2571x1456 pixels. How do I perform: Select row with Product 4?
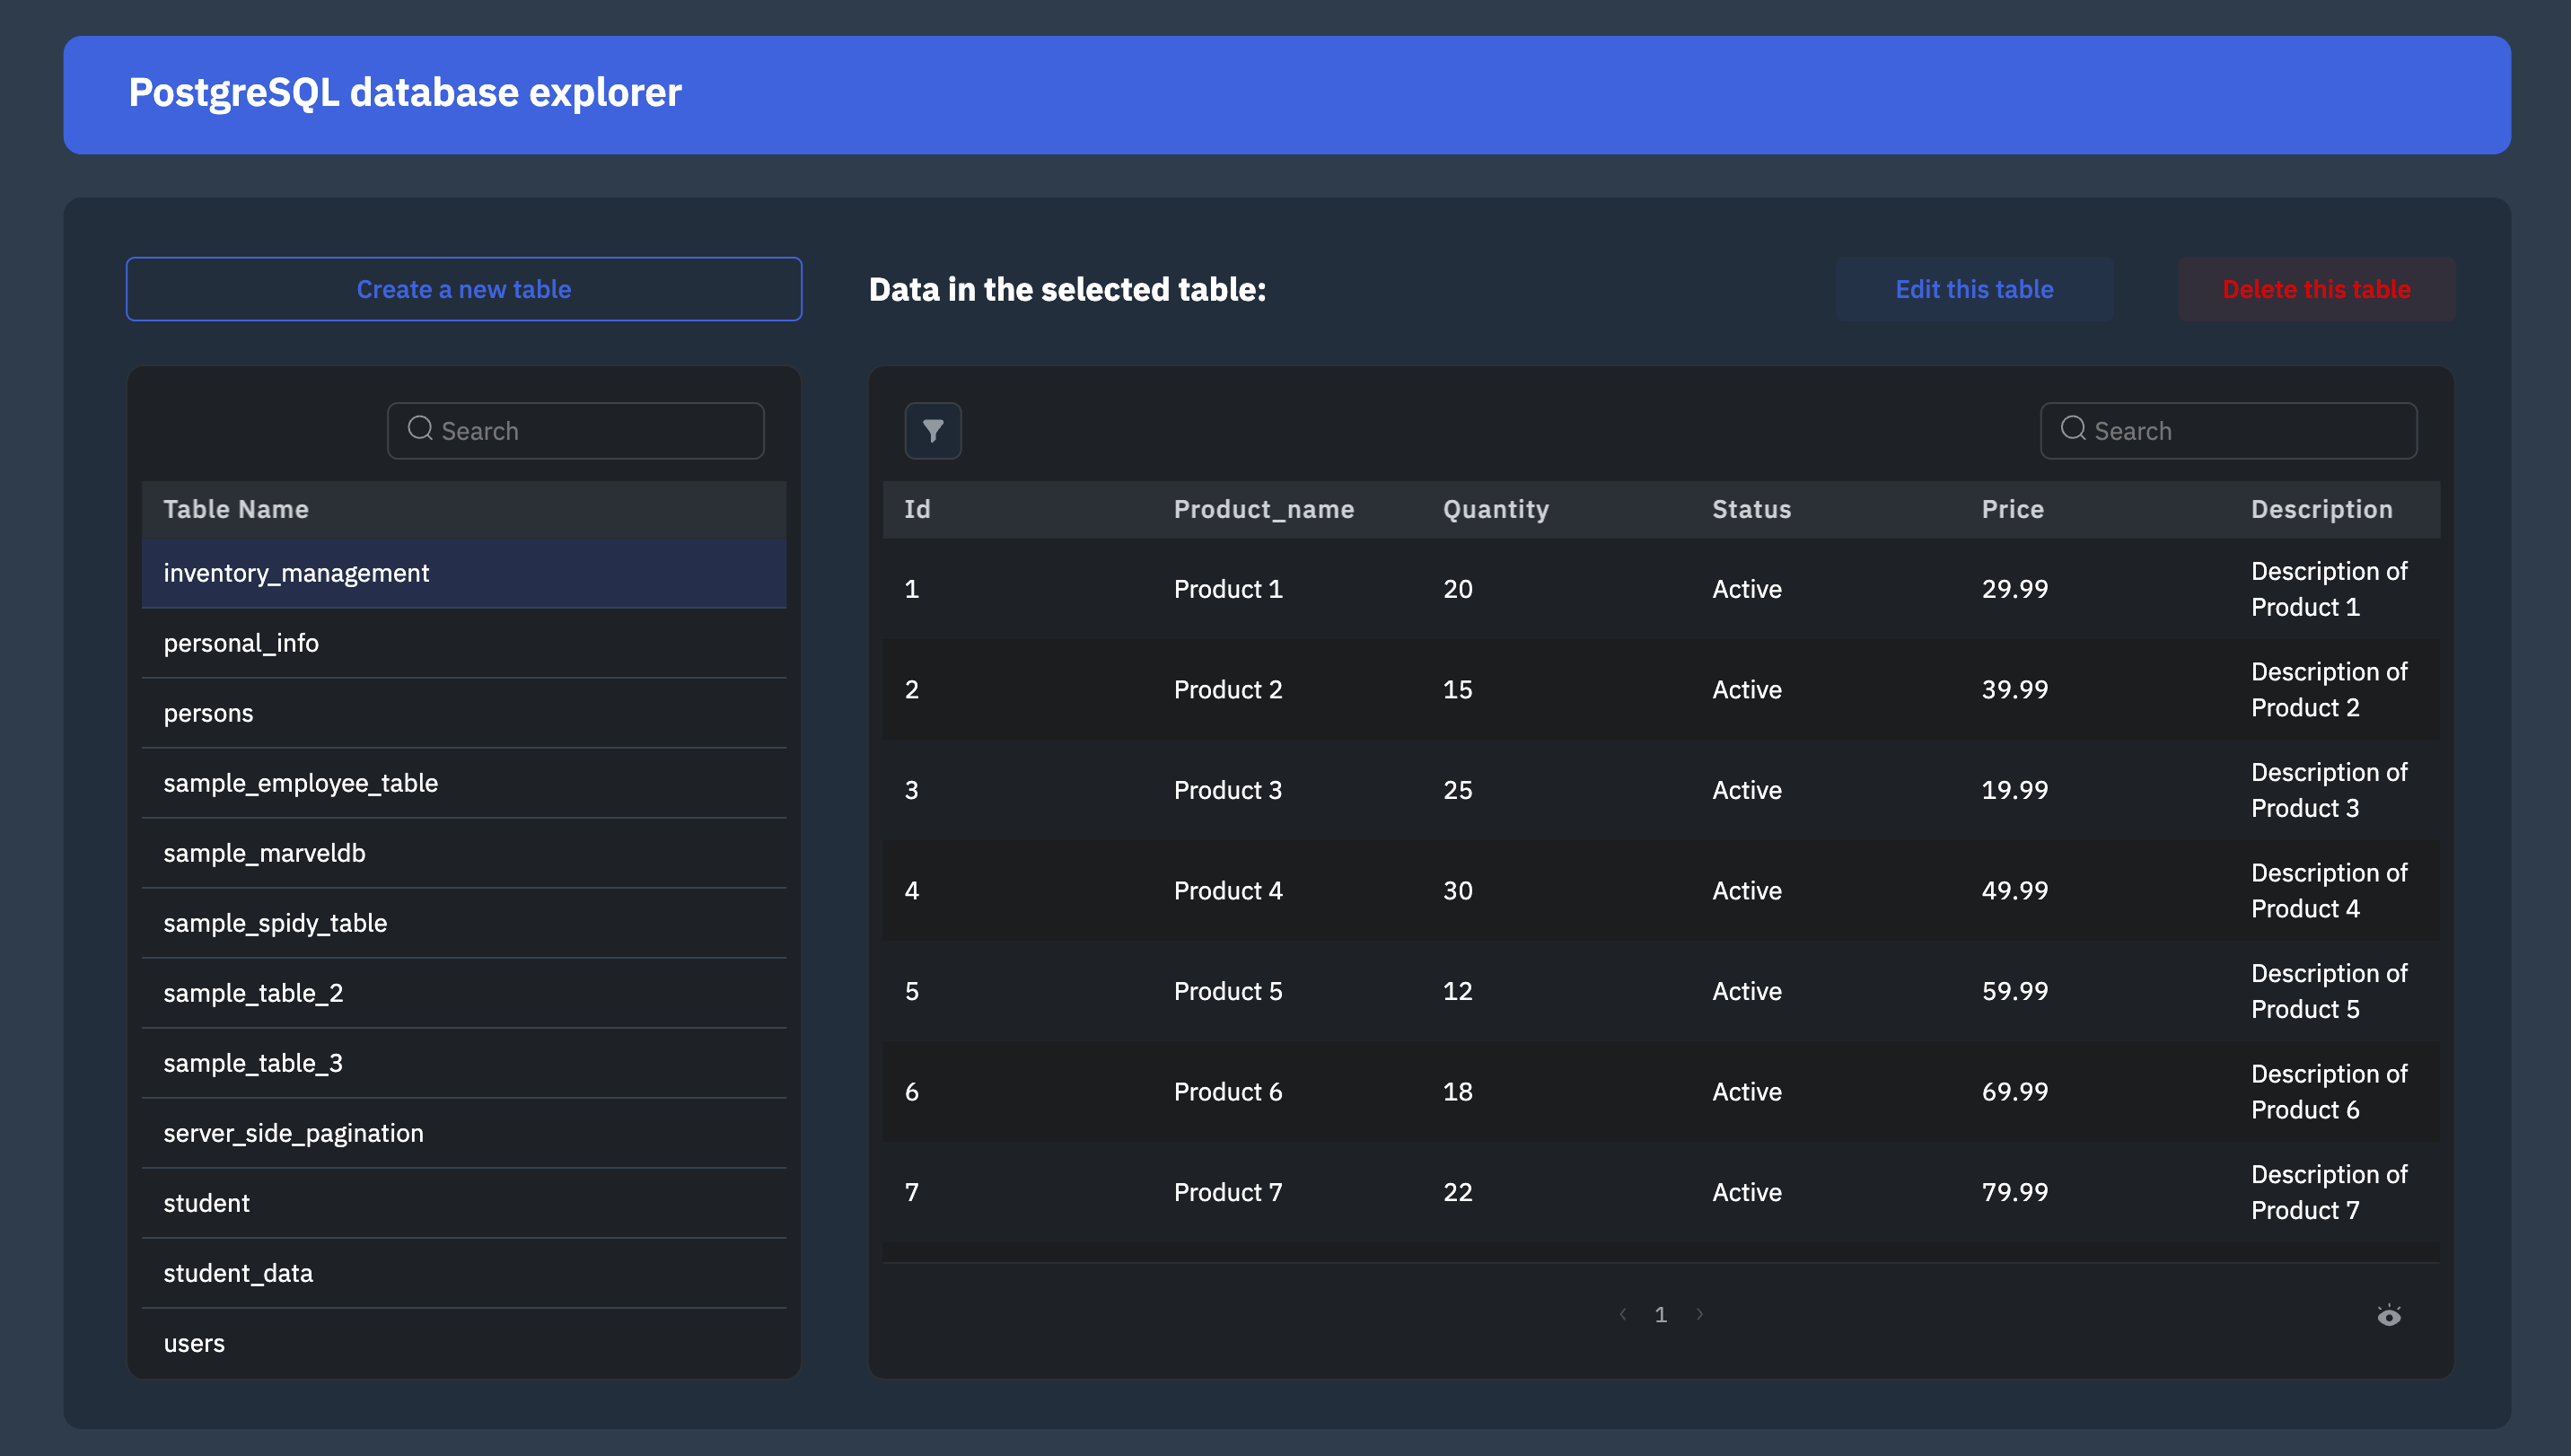coord(1227,890)
